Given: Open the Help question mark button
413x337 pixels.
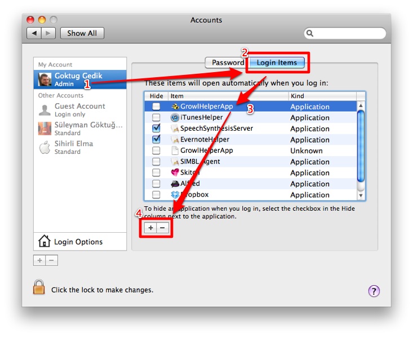Looking at the screenshot, I should click(374, 291).
